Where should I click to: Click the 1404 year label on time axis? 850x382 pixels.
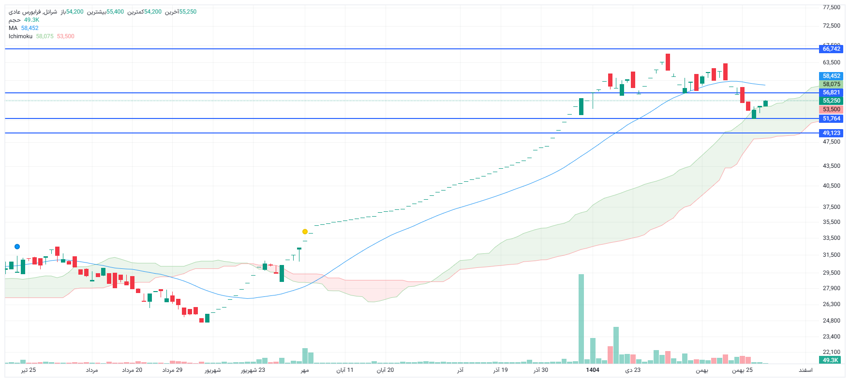pos(593,370)
